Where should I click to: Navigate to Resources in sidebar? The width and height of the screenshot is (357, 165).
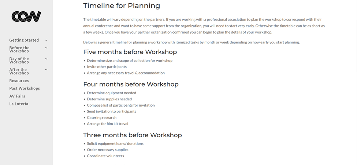(x=19, y=81)
